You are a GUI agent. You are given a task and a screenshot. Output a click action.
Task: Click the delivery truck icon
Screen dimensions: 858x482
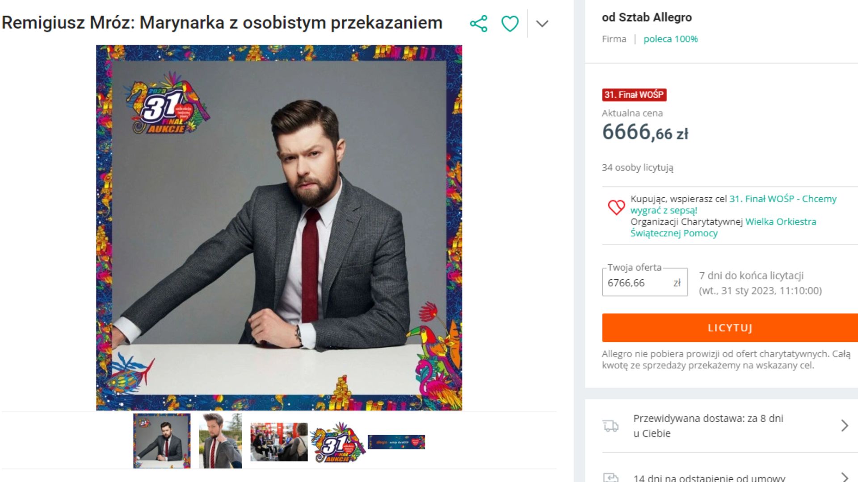611,426
